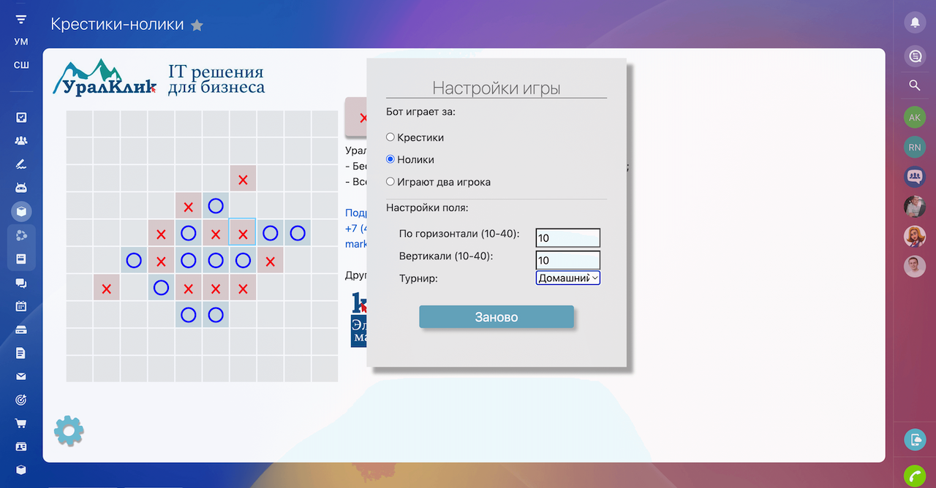The image size is (936, 488).
Task: Open the group chat avatar icon
Action: click(914, 177)
